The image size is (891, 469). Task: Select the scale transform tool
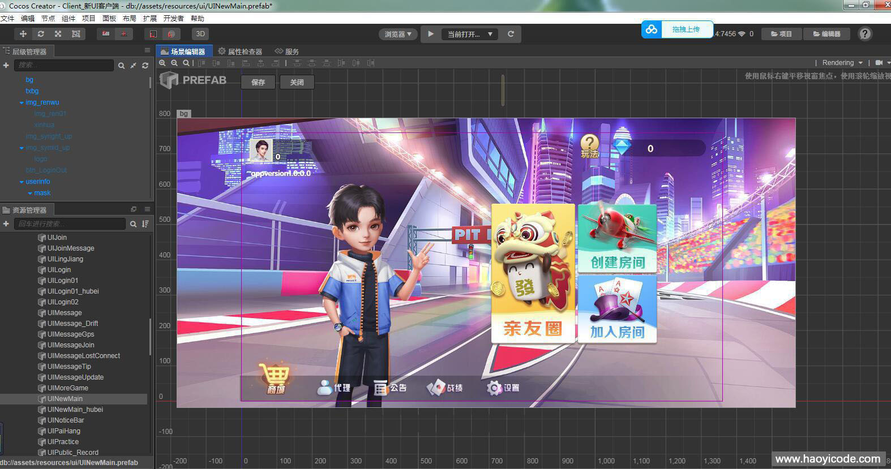pyautogui.click(x=58, y=34)
